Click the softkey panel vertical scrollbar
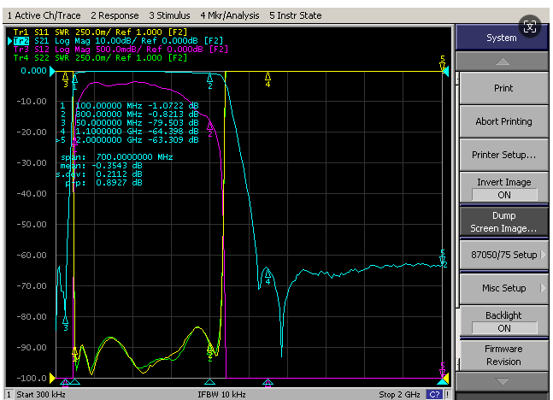553x400 pixels. (458, 222)
